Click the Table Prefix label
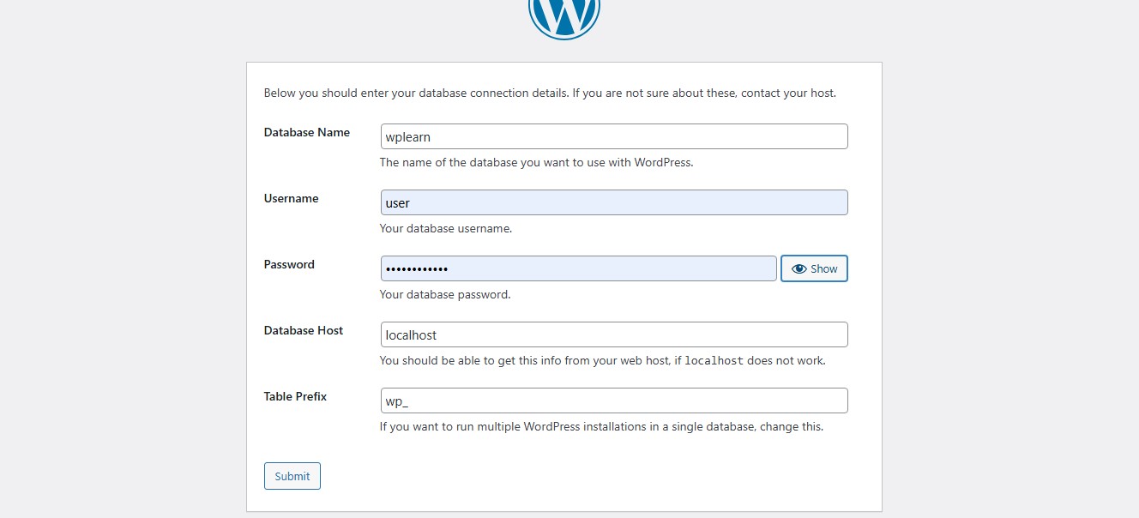 click(x=295, y=396)
